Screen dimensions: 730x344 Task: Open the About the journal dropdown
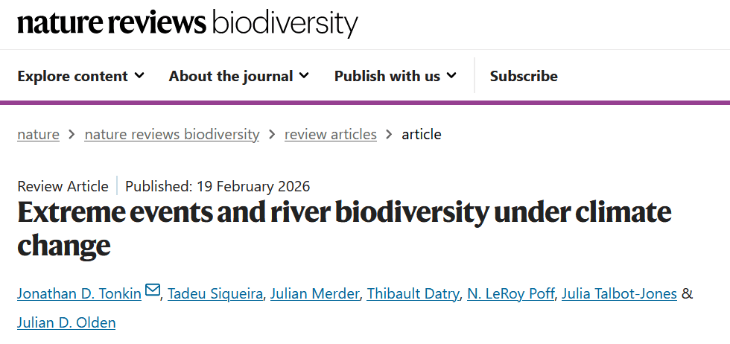point(238,76)
